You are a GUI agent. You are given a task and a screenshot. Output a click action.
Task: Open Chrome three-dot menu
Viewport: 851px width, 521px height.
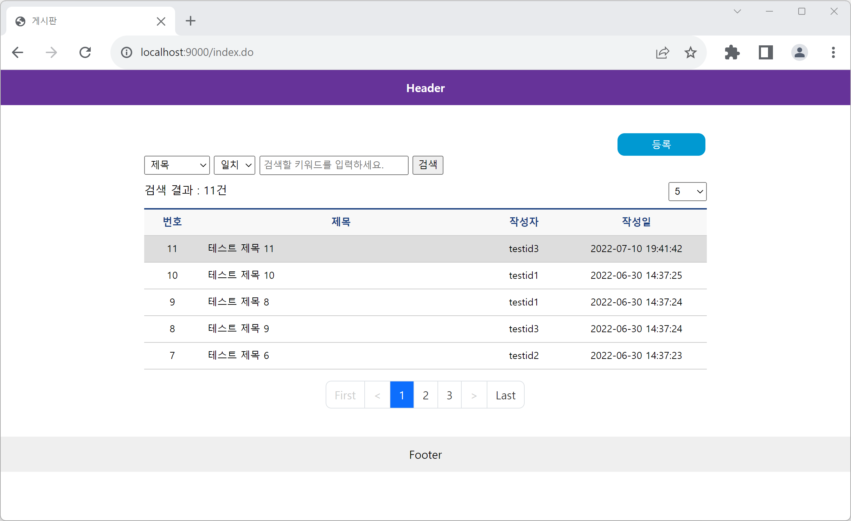point(833,52)
